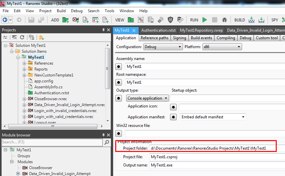The height and width of the screenshot is (176, 285).
Task: Click the puzzle piece add icon in Projects
Action: tap(41, 37)
